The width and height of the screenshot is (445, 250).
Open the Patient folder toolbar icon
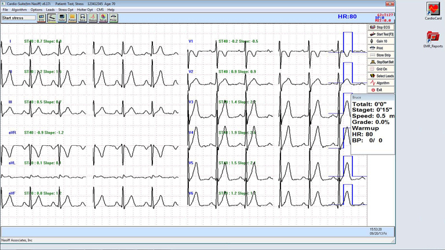(x=72, y=18)
